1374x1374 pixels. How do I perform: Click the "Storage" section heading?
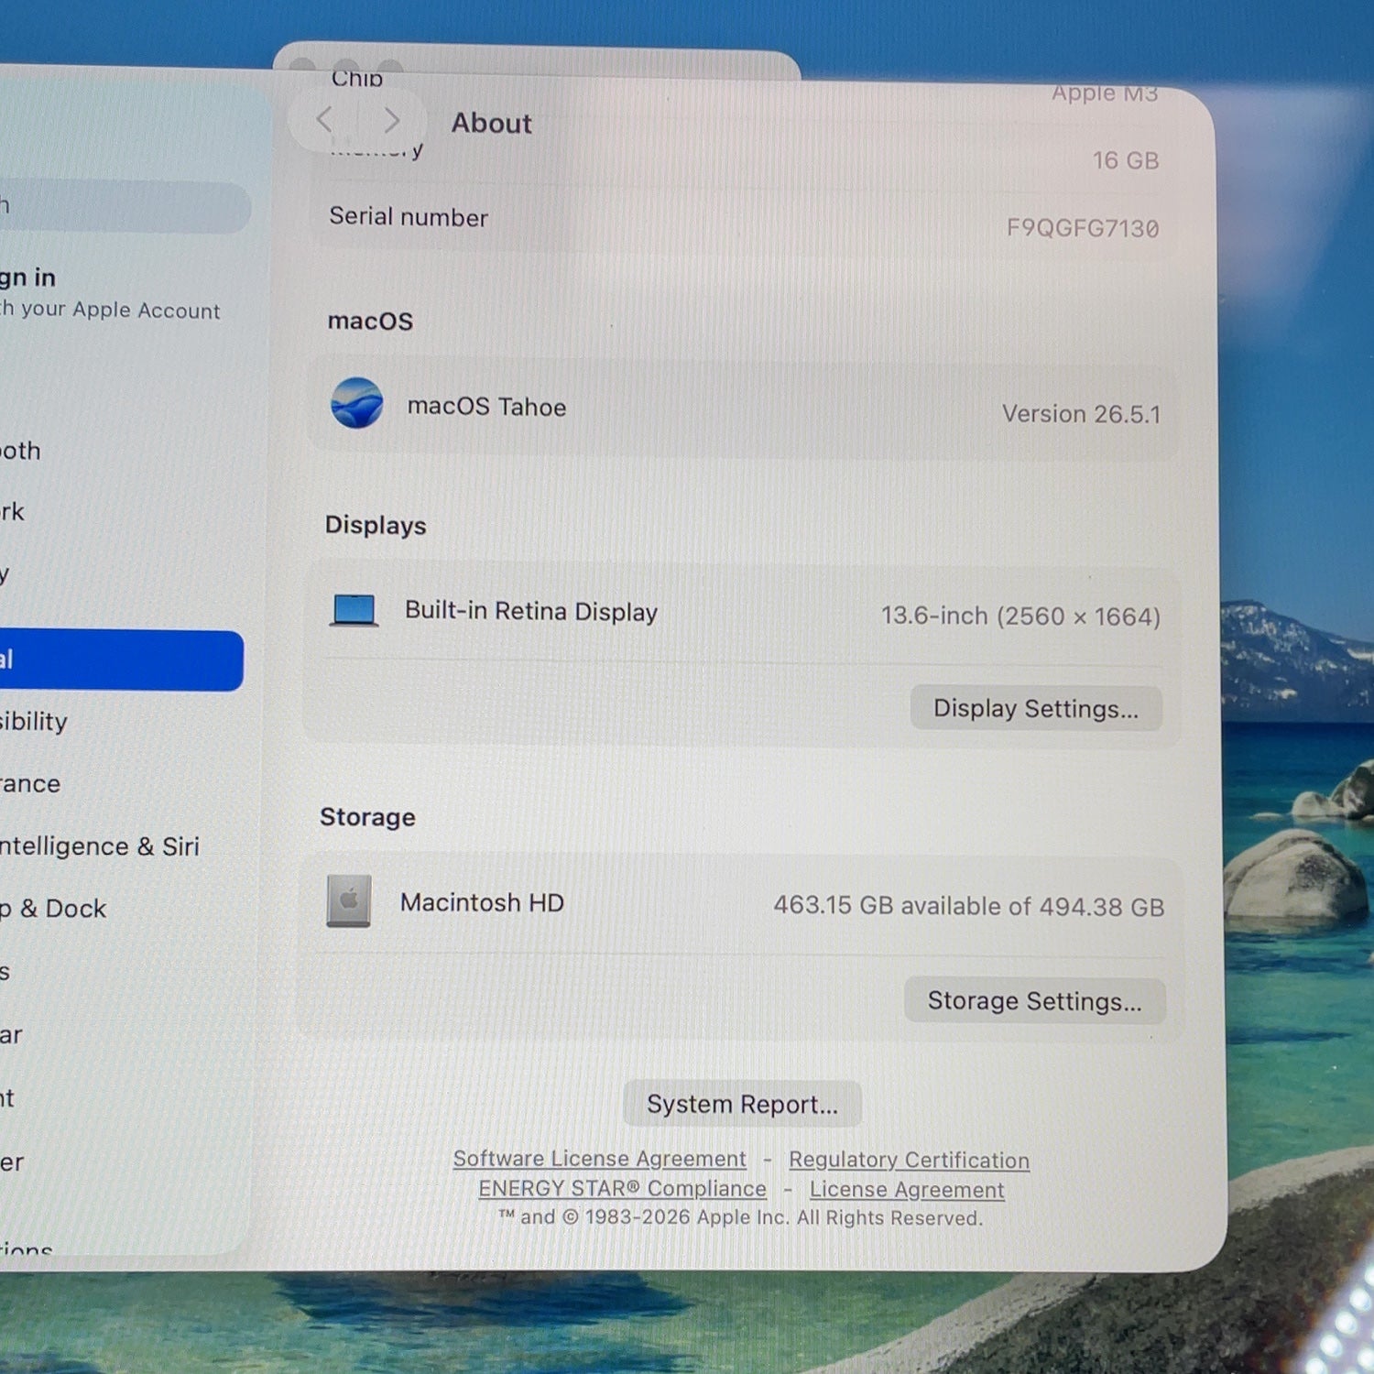coord(367,816)
